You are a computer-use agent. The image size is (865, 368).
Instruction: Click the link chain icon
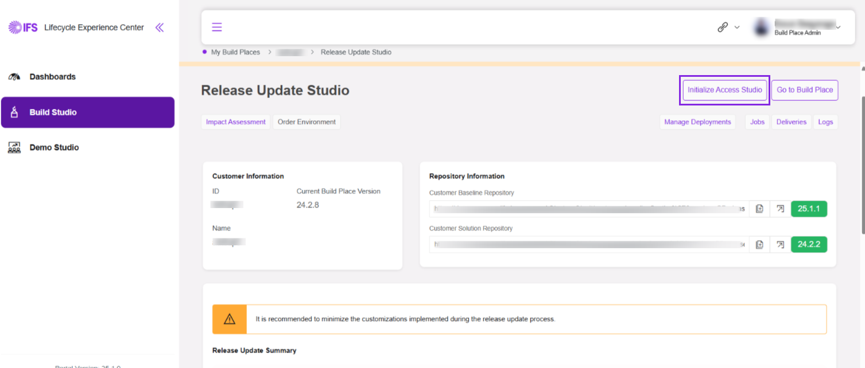pyautogui.click(x=723, y=27)
